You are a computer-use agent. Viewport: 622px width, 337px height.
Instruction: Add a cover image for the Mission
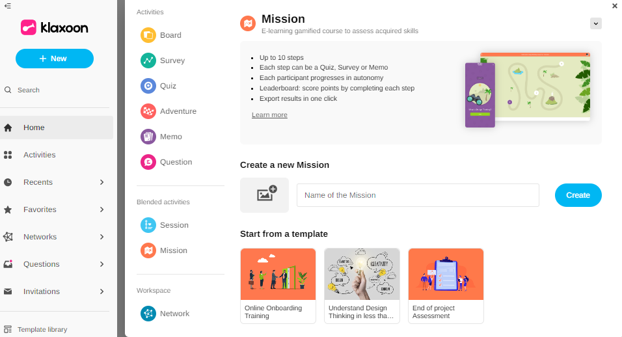(264, 195)
